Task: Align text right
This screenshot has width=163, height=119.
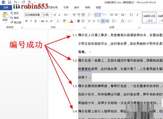Action: pyautogui.click(x=98, y=21)
